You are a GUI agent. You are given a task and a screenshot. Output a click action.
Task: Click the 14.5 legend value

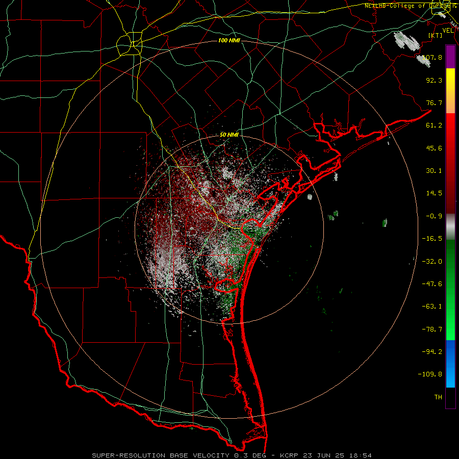click(x=434, y=193)
